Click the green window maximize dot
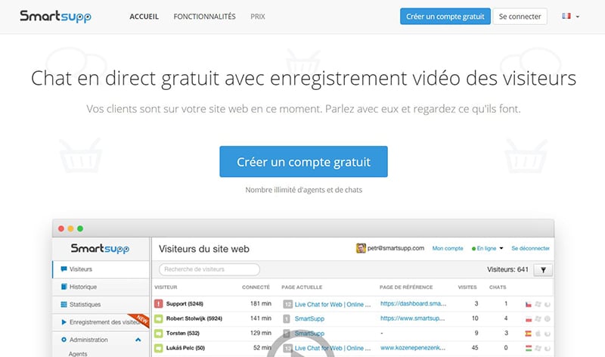Screen dimensions: 605x357 80,228
